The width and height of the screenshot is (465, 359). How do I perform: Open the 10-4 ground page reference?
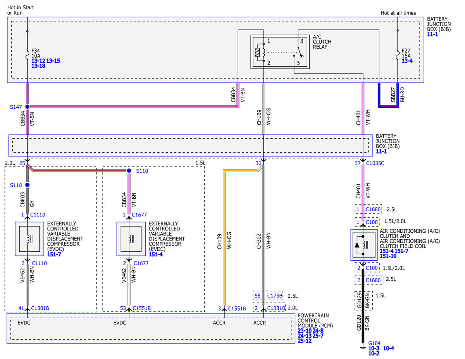tap(389, 348)
